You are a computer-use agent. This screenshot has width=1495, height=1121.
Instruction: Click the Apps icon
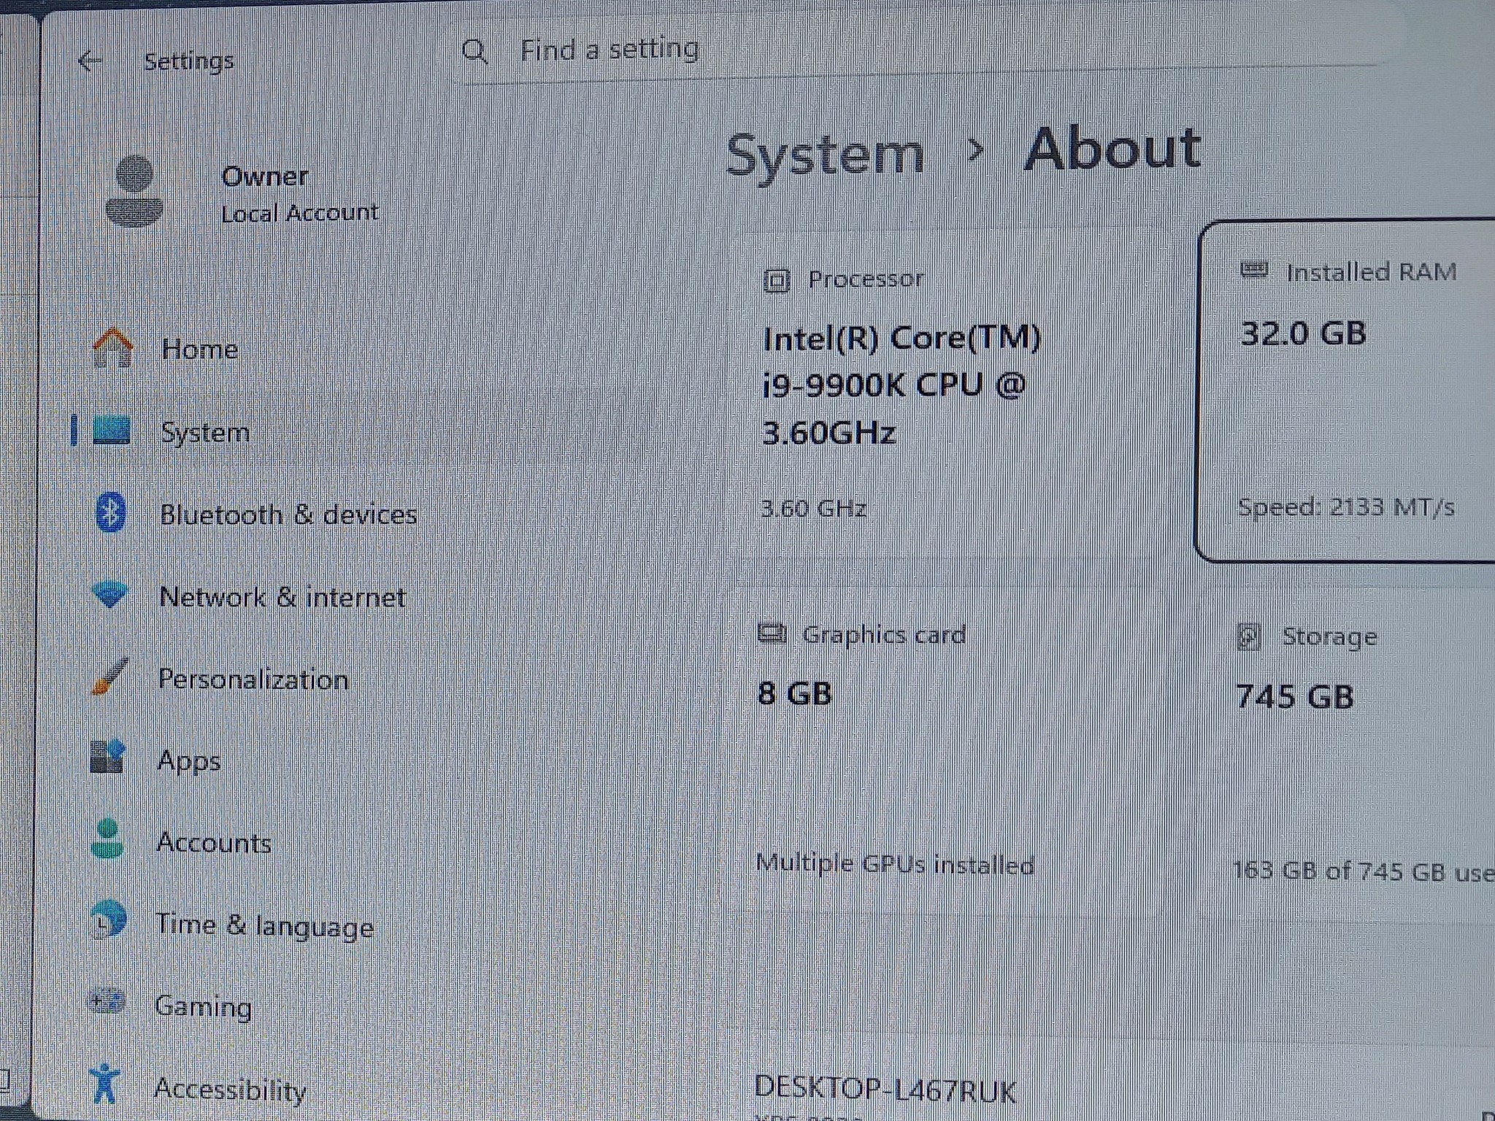pos(108,757)
